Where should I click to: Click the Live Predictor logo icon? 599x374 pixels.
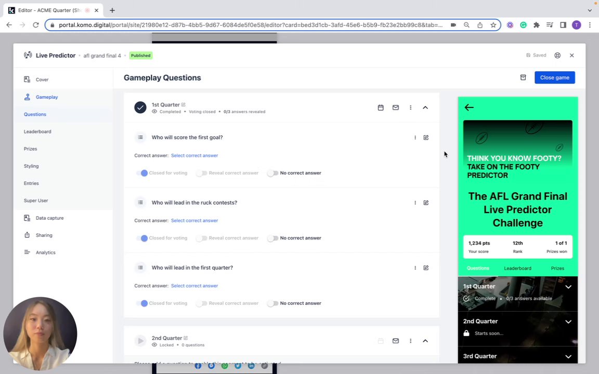click(x=28, y=56)
